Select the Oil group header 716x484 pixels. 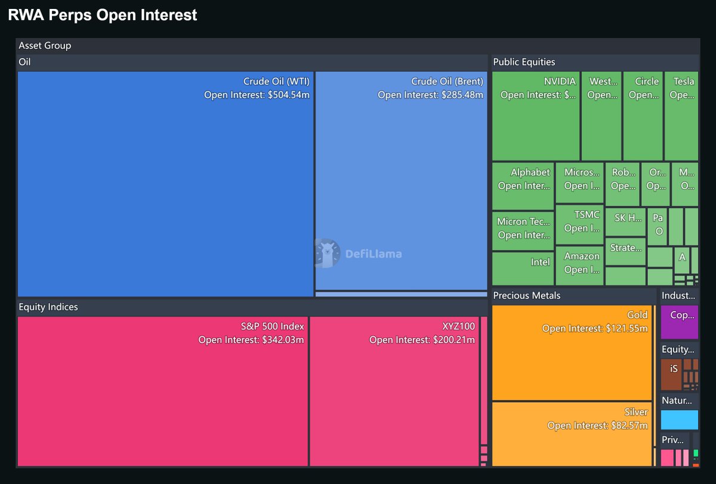252,62
